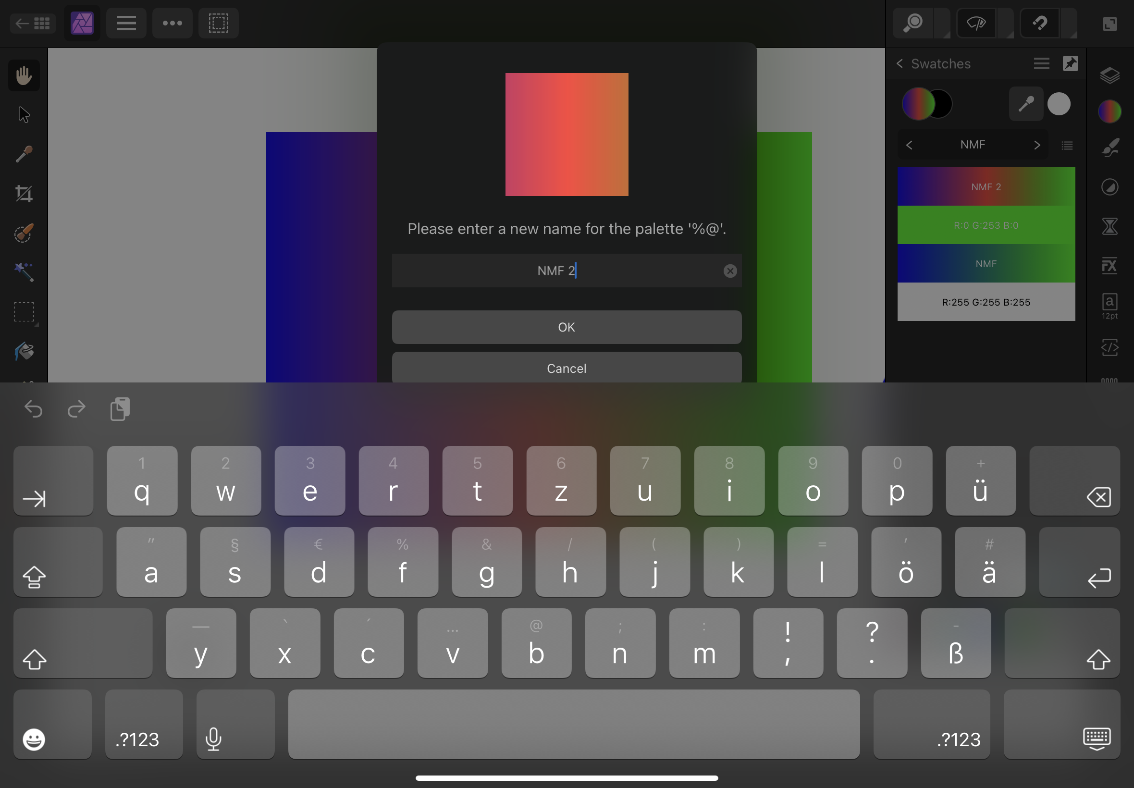Viewport: 1134px width, 788px height.
Task: Select the Color Picker tool
Action: coord(24,153)
